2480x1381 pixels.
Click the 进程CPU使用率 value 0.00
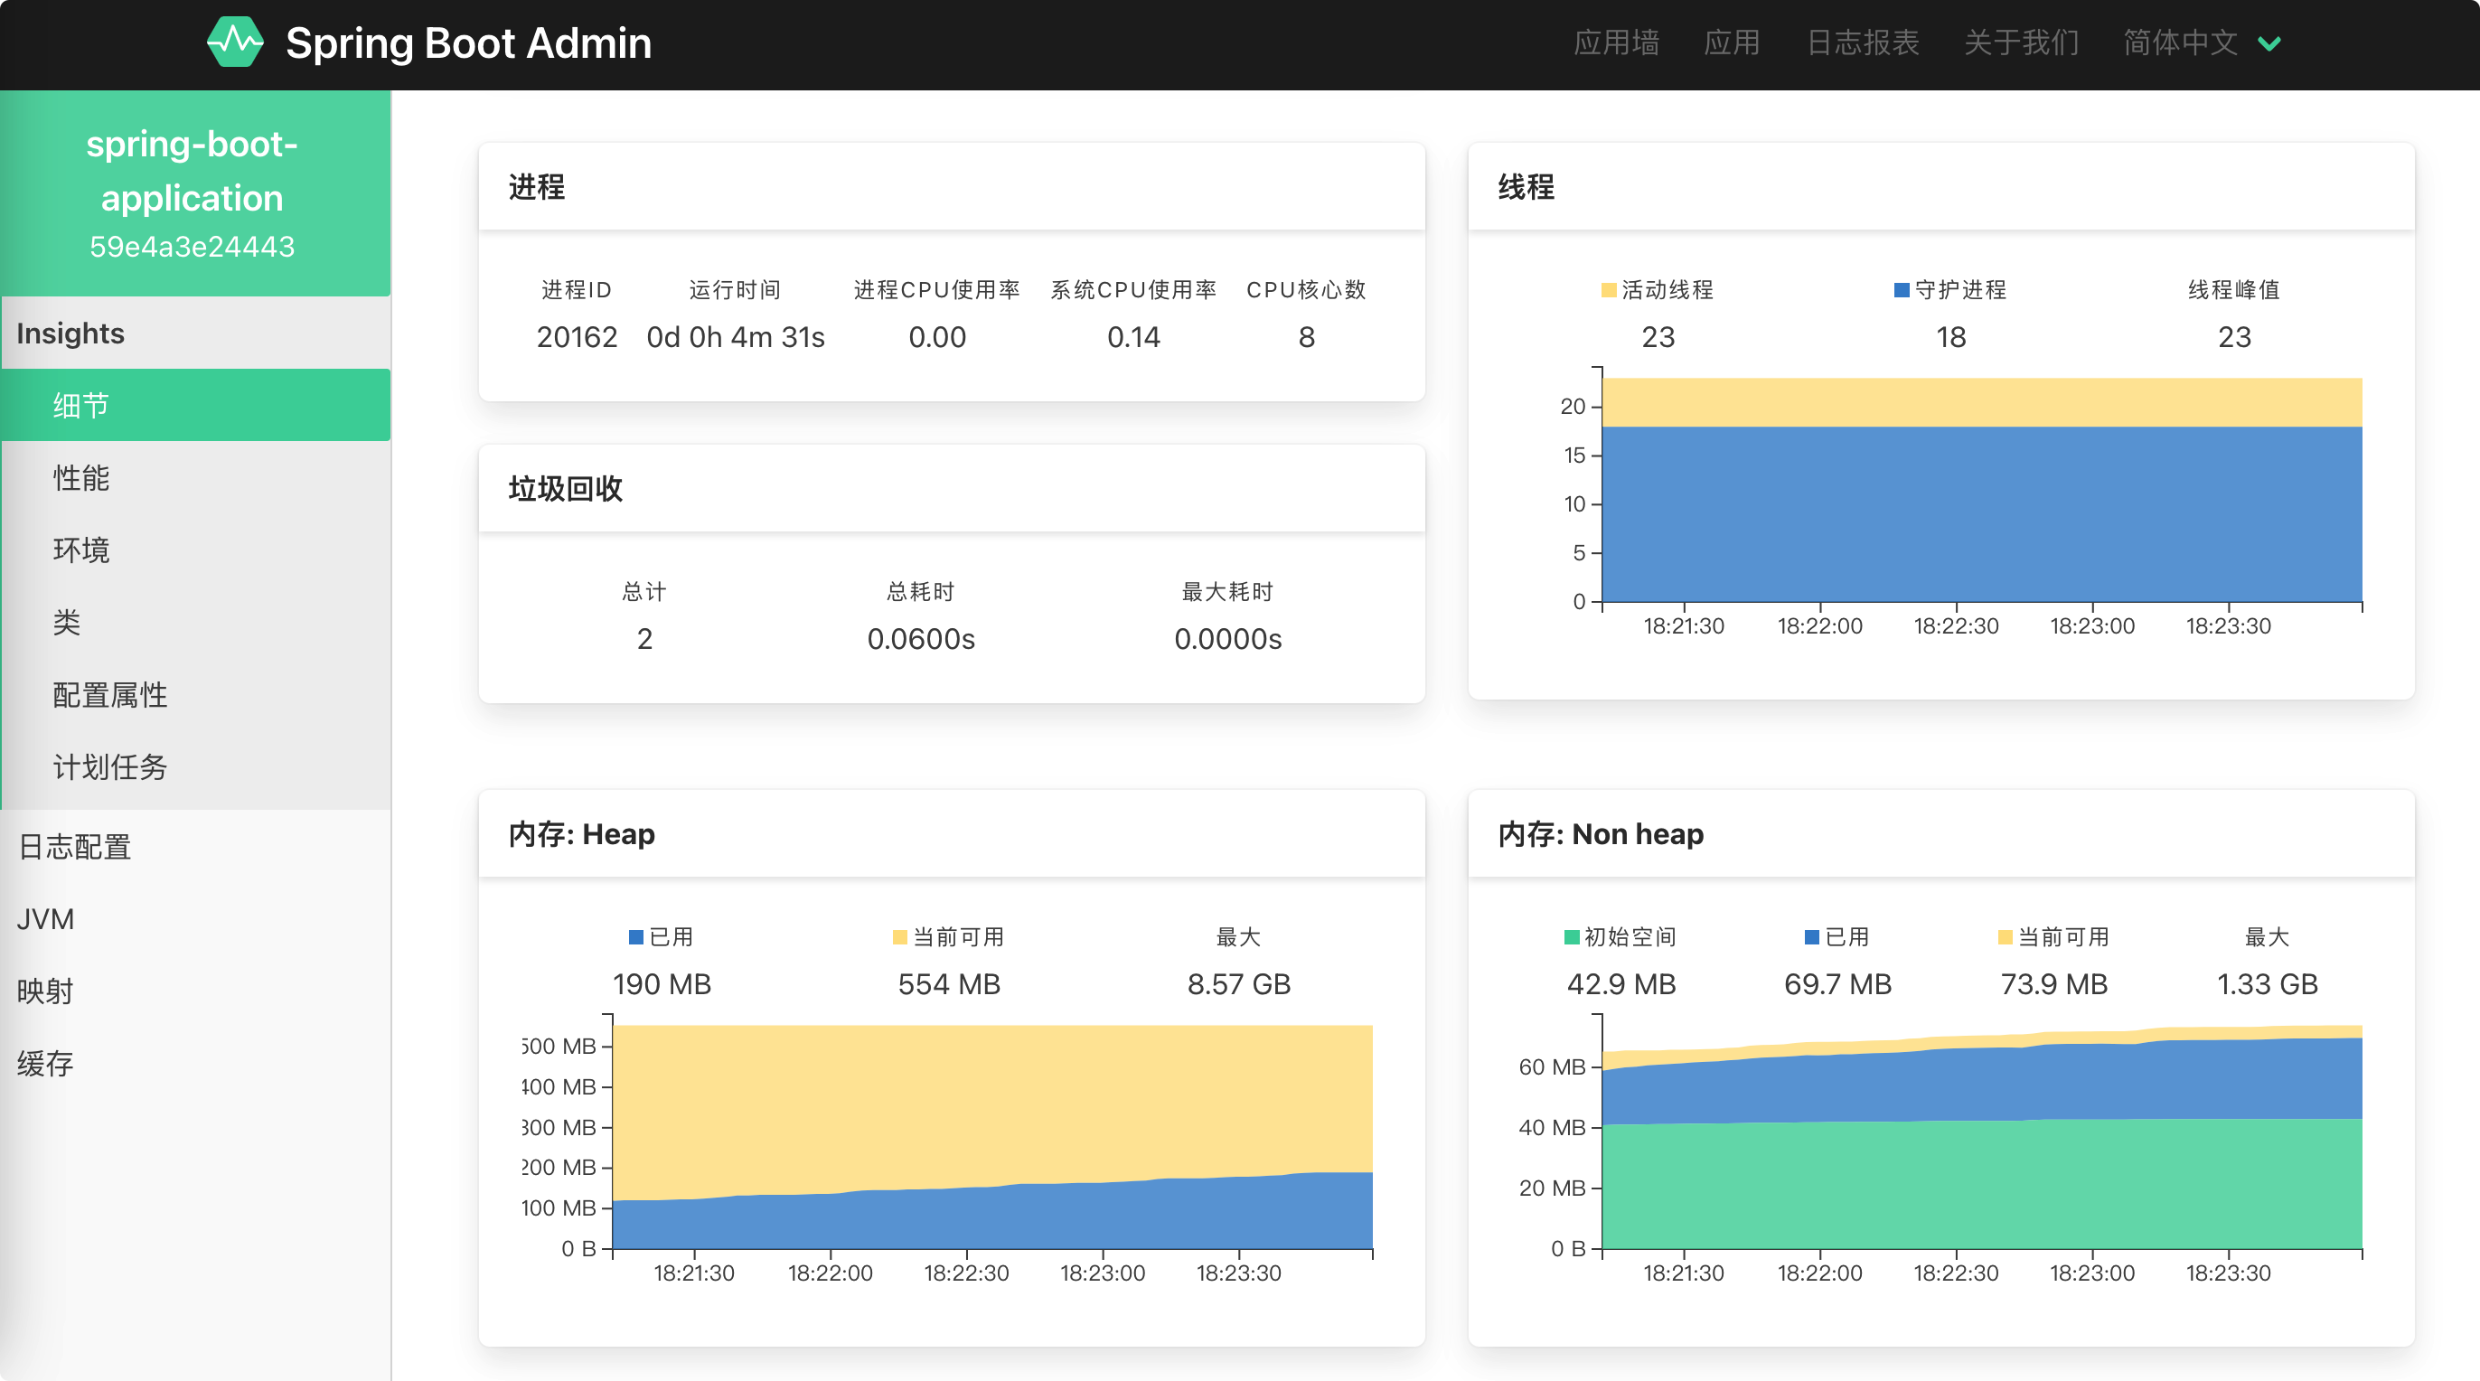pos(938,337)
